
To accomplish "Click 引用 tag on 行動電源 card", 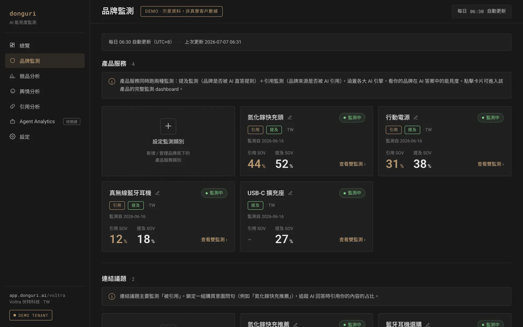I will tap(393, 130).
